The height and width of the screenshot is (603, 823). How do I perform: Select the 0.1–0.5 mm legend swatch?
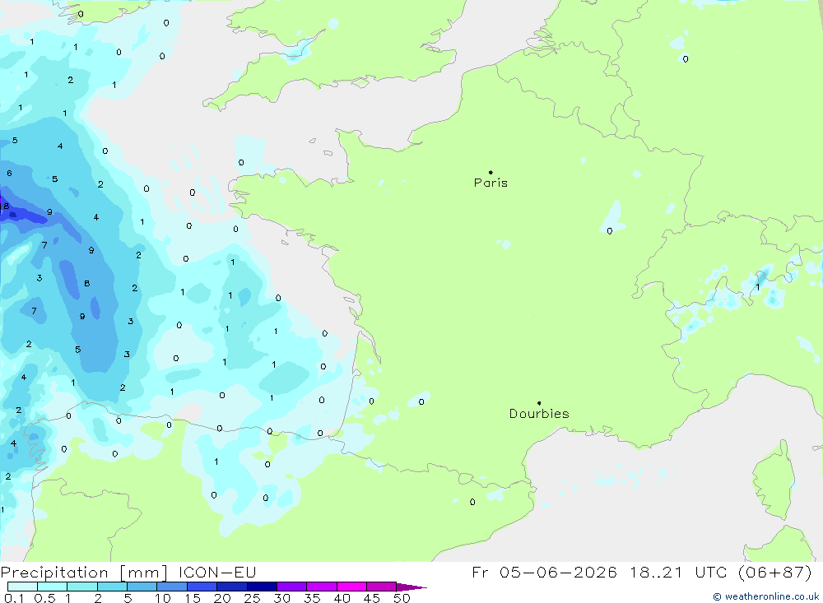pyautogui.click(x=22, y=587)
